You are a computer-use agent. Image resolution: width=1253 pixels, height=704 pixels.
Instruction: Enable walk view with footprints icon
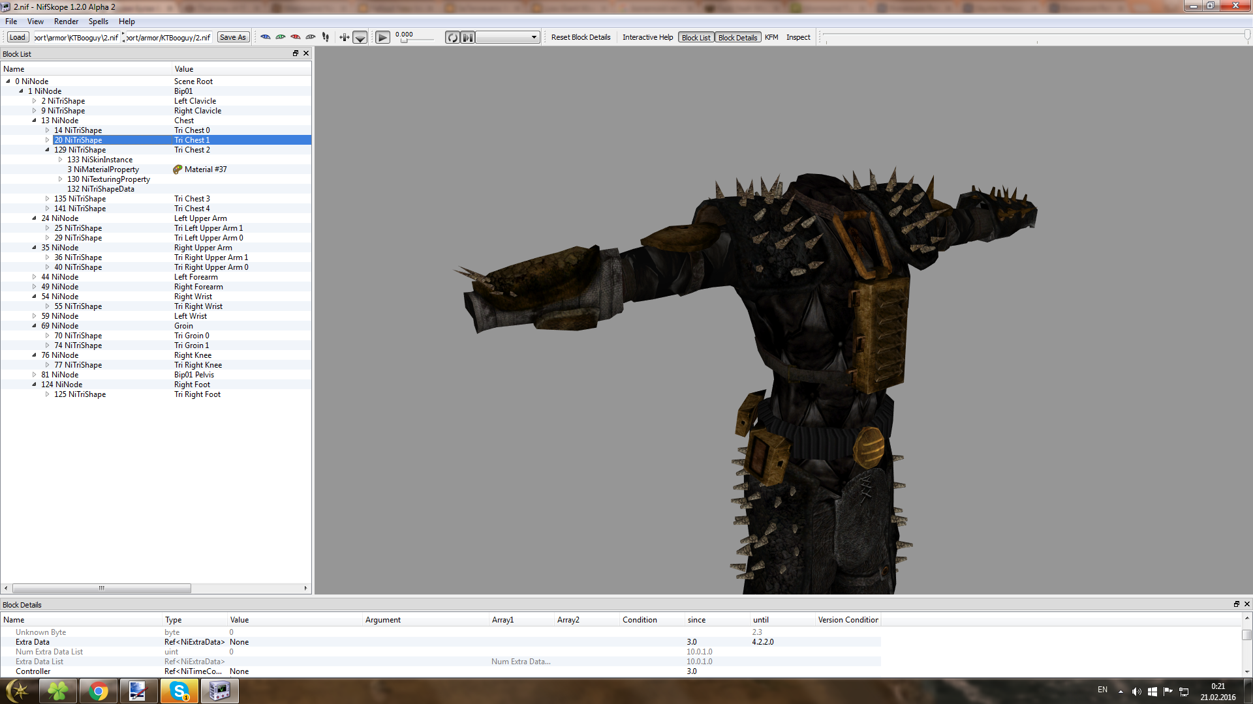tap(326, 37)
